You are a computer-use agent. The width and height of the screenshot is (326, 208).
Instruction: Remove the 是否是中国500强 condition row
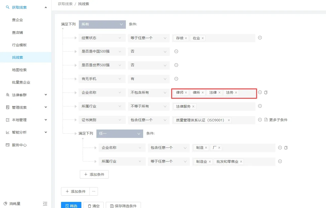(176, 51)
